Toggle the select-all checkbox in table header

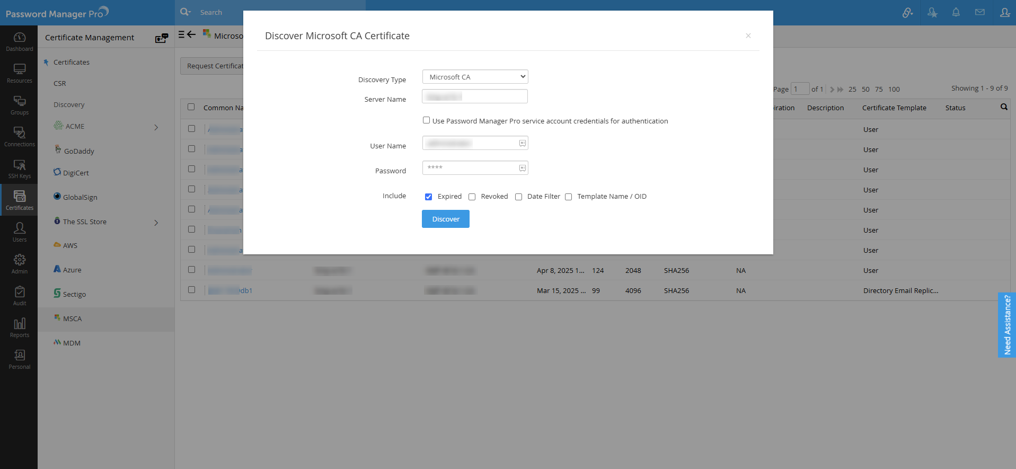point(191,107)
